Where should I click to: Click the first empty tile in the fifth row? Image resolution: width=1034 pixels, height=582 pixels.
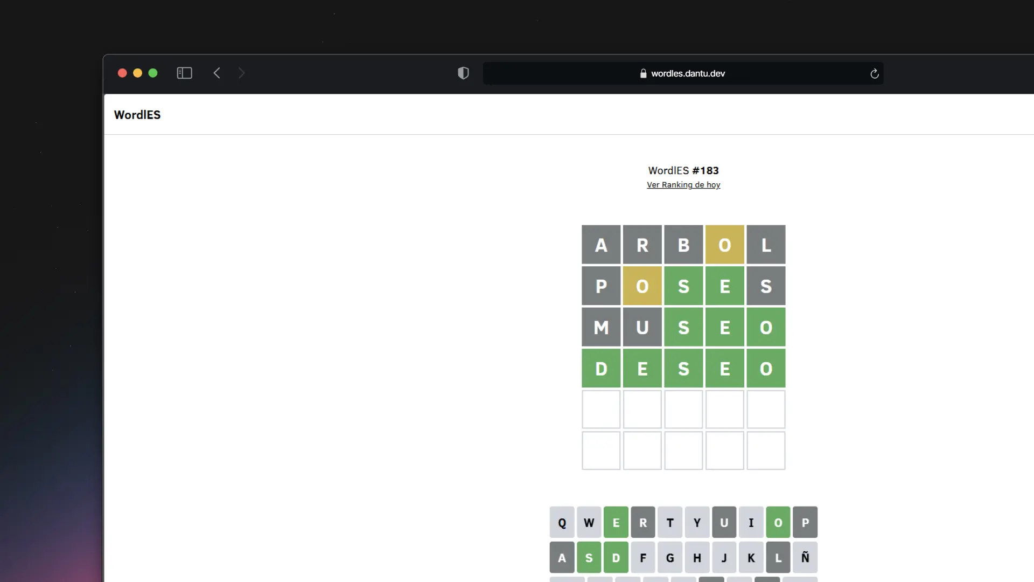601,410
